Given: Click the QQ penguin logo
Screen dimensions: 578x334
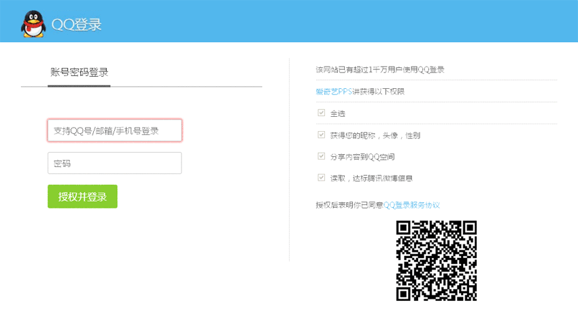Looking at the screenshot, I should click(x=33, y=24).
